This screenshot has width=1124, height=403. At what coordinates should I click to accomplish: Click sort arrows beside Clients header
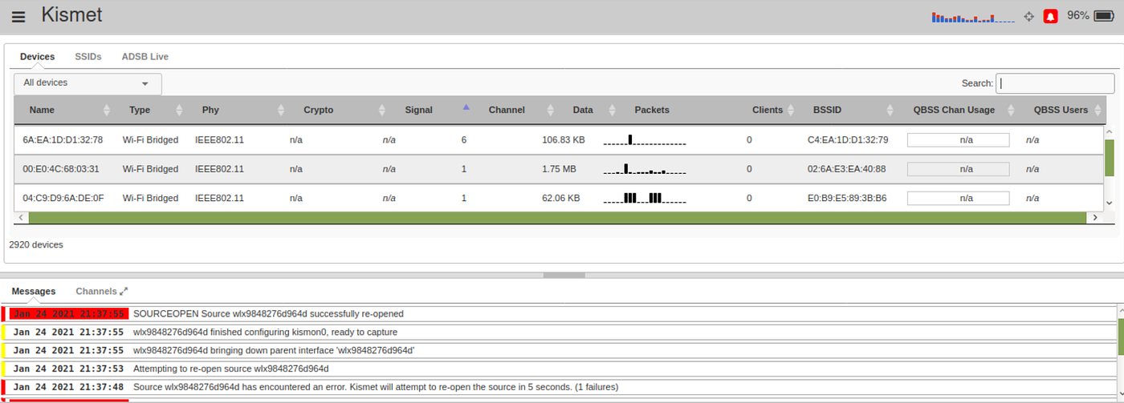[791, 110]
